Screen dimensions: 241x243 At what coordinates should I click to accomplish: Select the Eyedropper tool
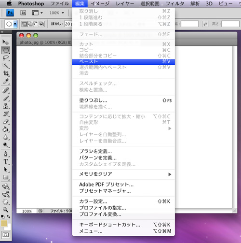click(6, 81)
